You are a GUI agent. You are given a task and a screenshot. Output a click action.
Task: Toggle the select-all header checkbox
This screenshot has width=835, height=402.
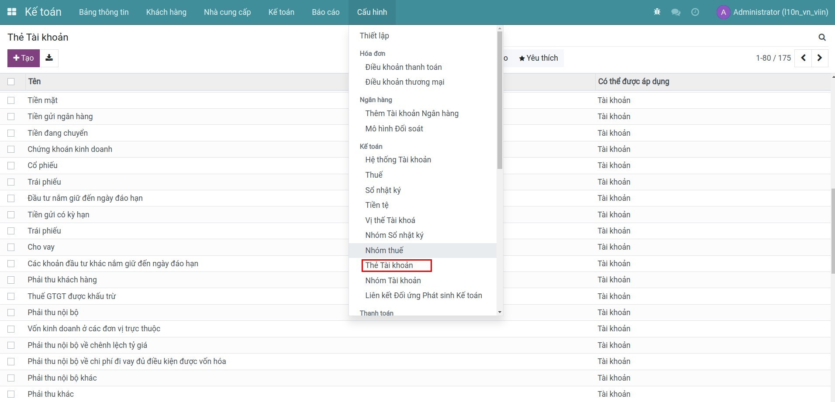pos(11,82)
